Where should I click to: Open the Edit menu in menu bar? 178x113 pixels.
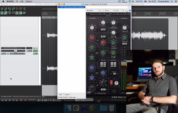(x=22, y=1)
